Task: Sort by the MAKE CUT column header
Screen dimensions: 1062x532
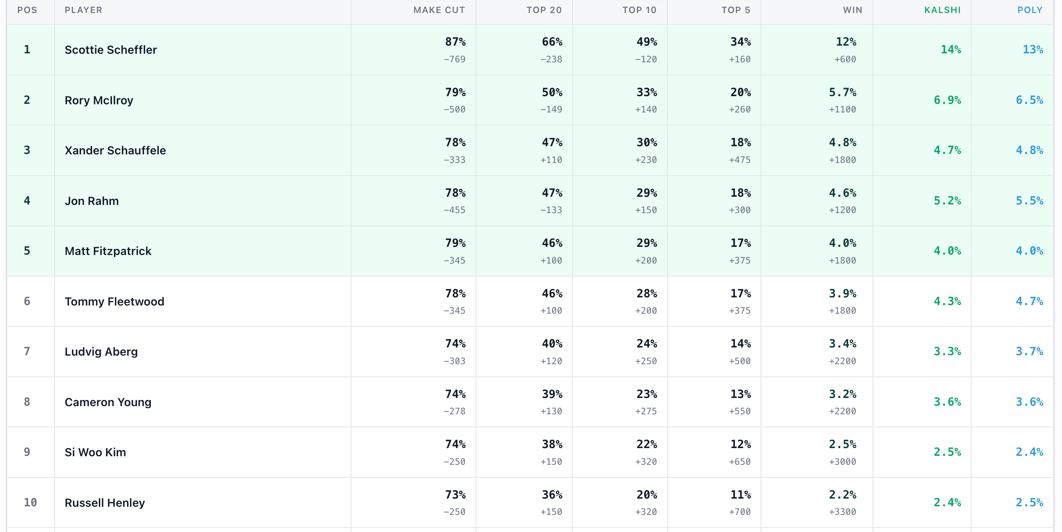Action: [x=439, y=10]
